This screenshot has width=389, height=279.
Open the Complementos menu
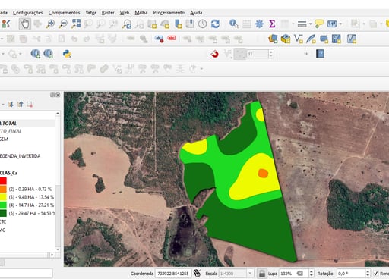coord(64,13)
